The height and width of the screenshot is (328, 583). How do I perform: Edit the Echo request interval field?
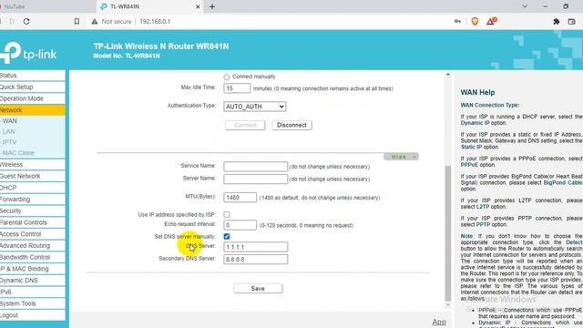coord(240,225)
